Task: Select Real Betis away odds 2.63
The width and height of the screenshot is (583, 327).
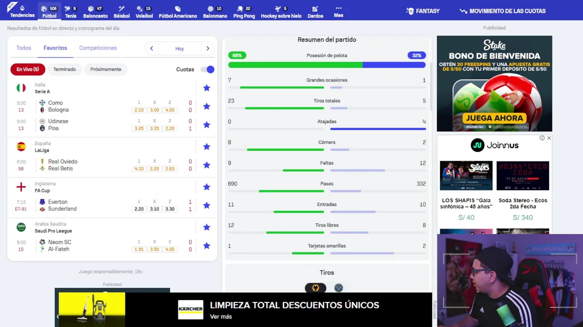Action: pyautogui.click(x=170, y=168)
